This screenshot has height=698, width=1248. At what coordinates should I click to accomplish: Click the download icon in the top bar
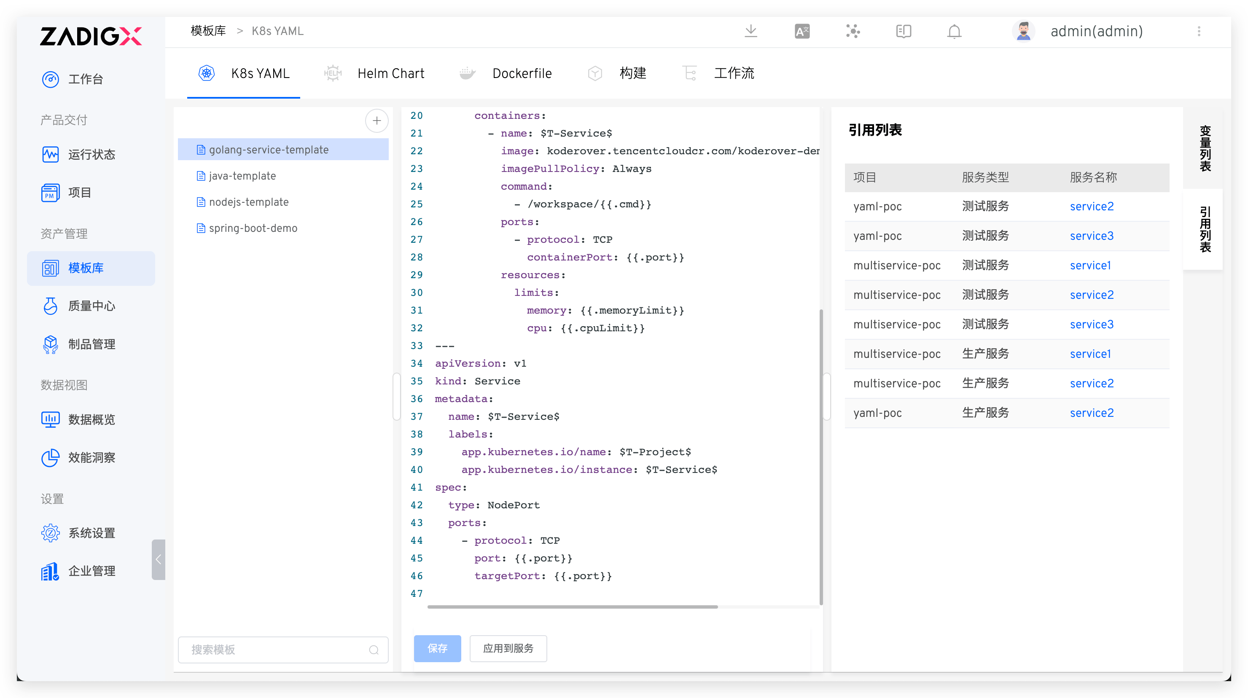tap(751, 31)
